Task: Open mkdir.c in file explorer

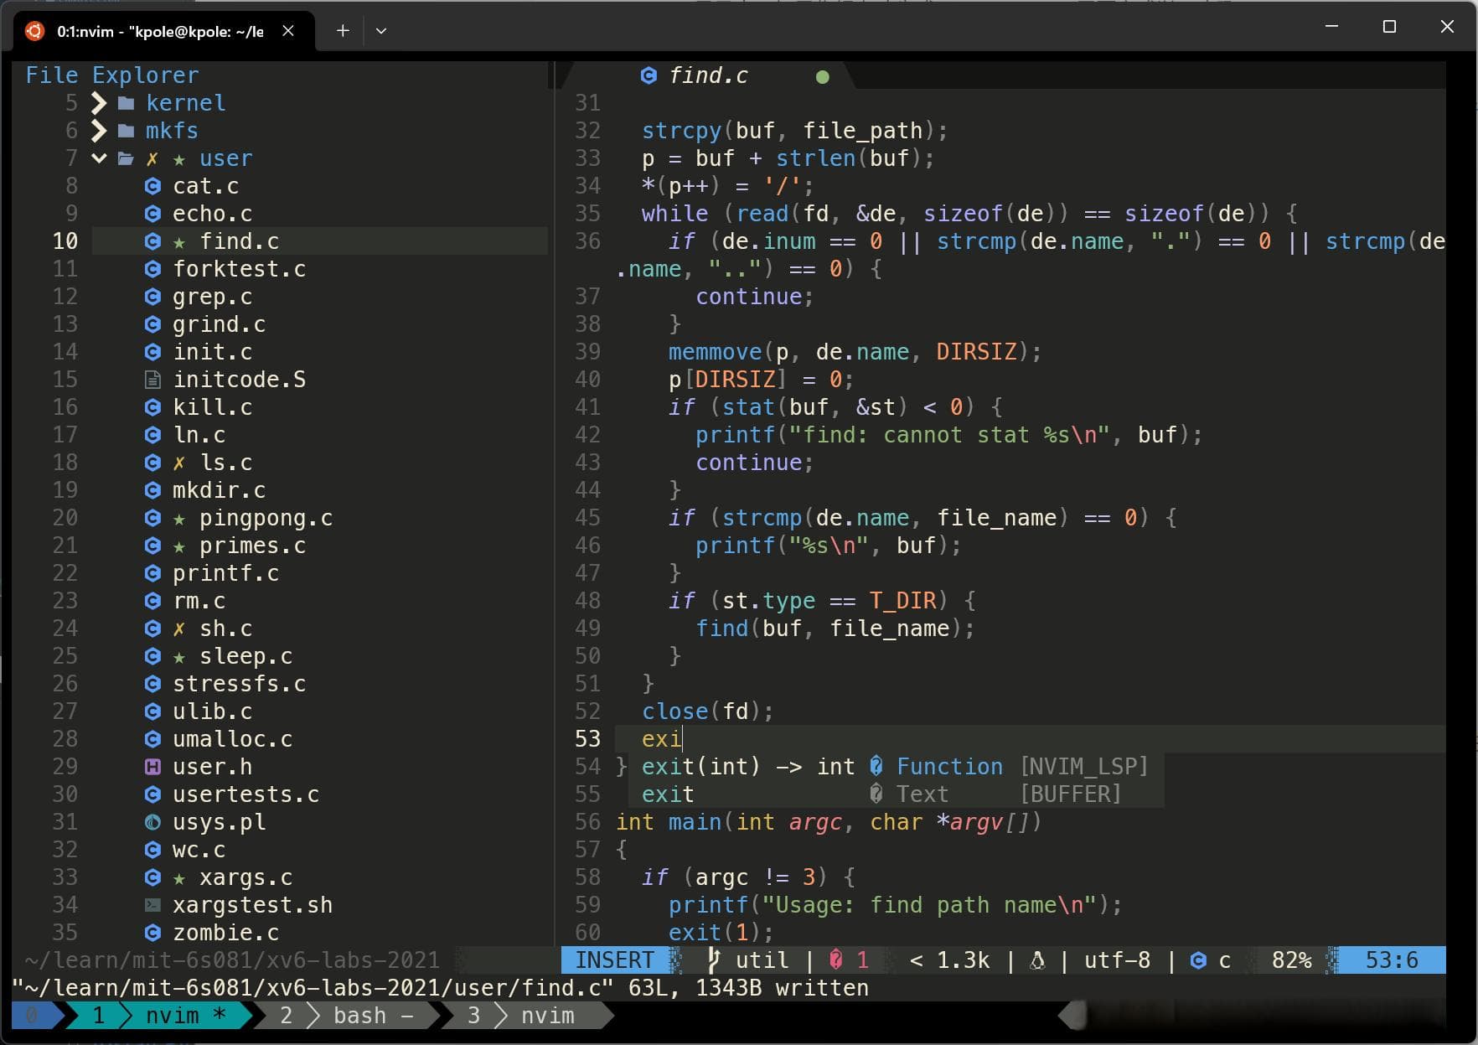Action: pos(219,491)
